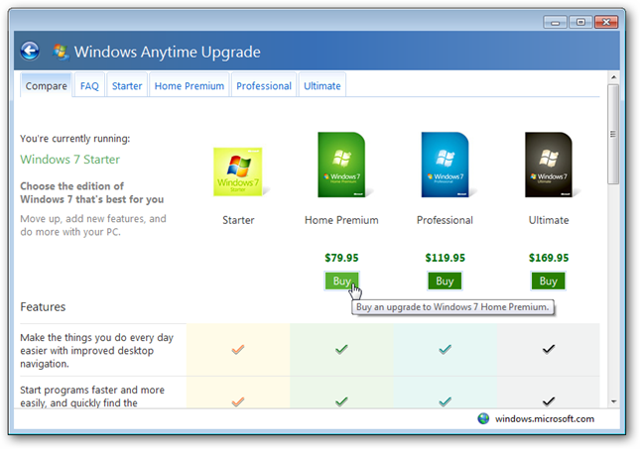Image resolution: width=640 pixels, height=449 pixels.
Task: Select the black Ultimate box image
Action: click(552, 165)
